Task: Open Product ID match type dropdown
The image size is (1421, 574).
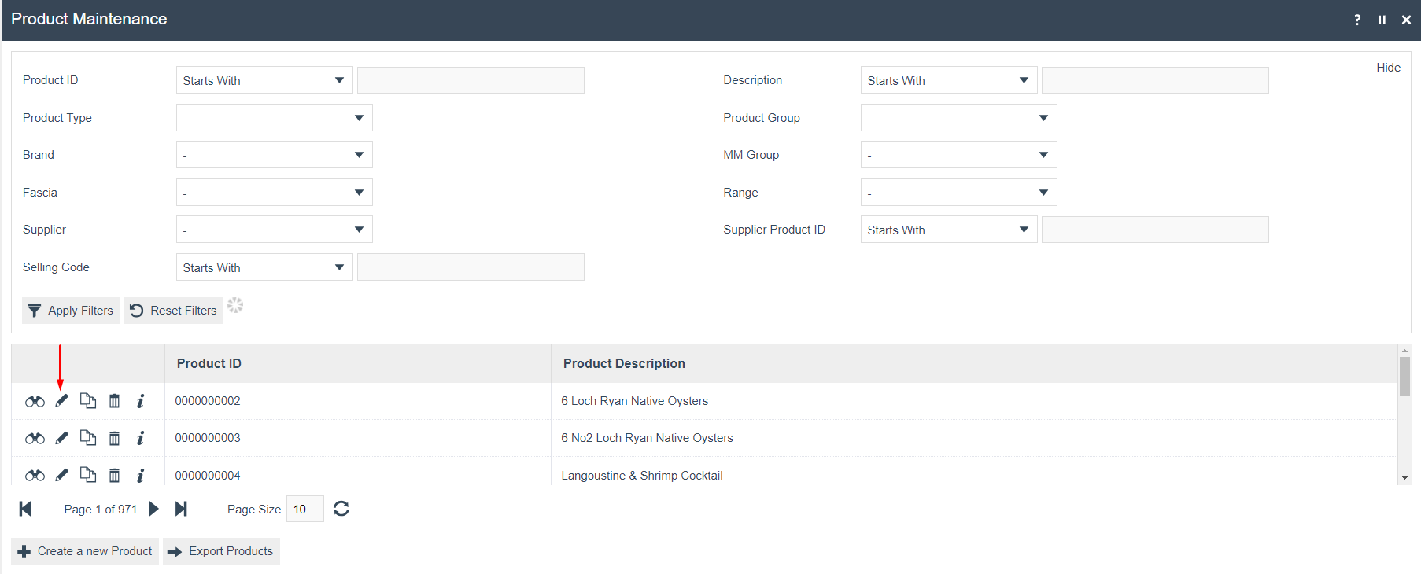Action: tap(264, 80)
